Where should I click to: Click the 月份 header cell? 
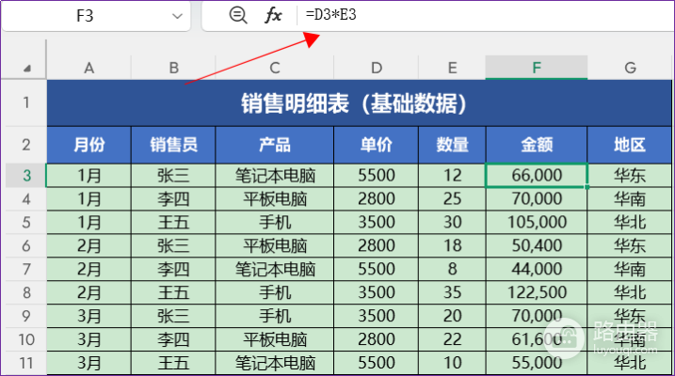pos(88,145)
